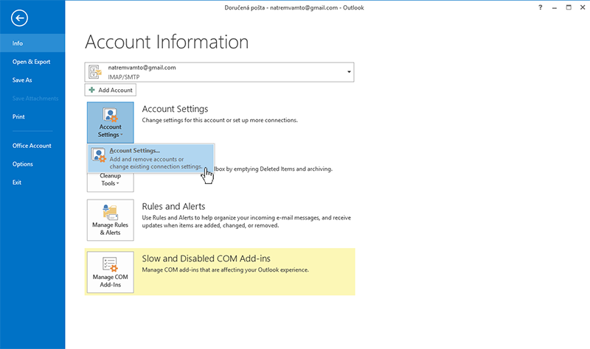The width and height of the screenshot is (590, 349).
Task: Open the Open & Export tab
Action: [32, 62]
